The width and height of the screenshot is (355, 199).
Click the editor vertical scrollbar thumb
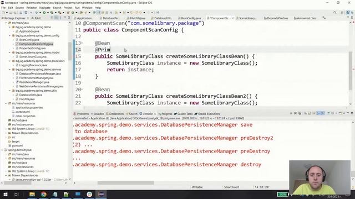351,70
